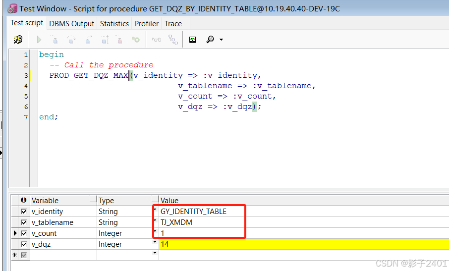
Task: Click the Create Profiler report monitor icon
Action: [193, 40]
